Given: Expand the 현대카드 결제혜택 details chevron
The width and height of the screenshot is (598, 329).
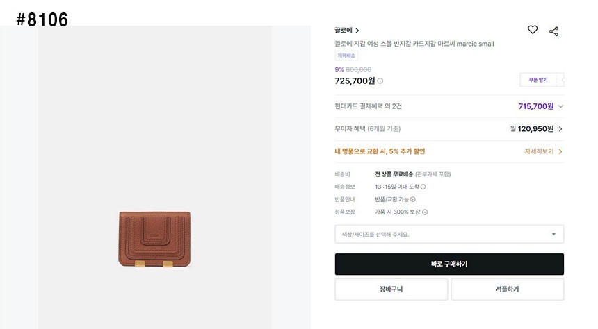Looking at the screenshot, I should click(x=560, y=106).
